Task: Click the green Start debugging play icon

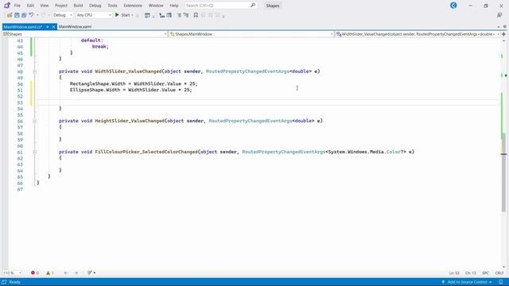Action: point(117,15)
